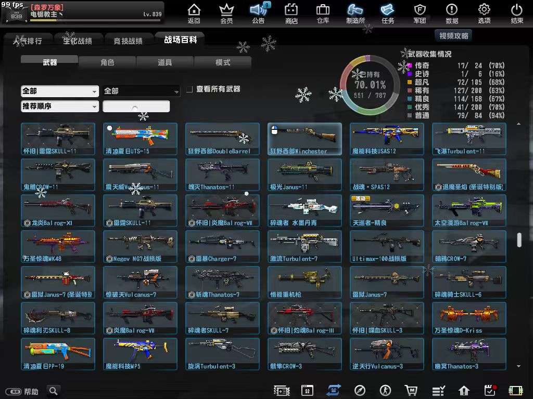
Task: Toggle selection of 清凉夏日UTS-15 weapon
Action: [x=140, y=137]
